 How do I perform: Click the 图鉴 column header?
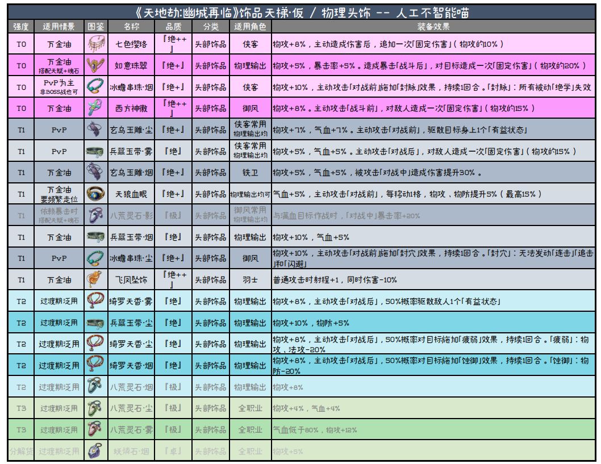point(96,27)
